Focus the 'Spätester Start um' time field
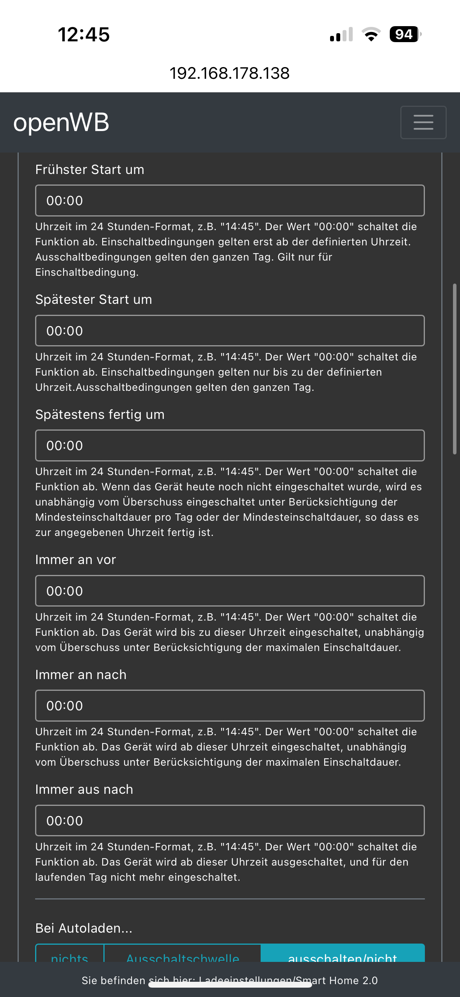The height and width of the screenshot is (997, 460). 230,331
